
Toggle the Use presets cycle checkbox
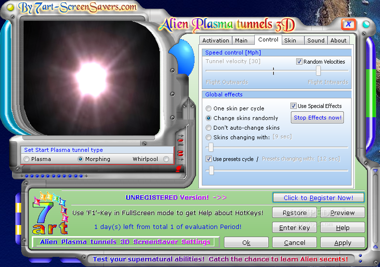pyautogui.click(x=209, y=159)
